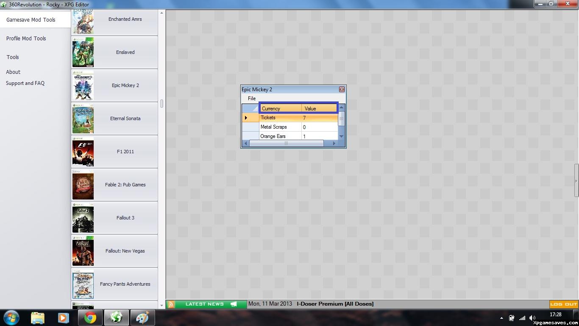Open Google Chrome from the taskbar
Screen dimensions: 579x326
(90, 318)
